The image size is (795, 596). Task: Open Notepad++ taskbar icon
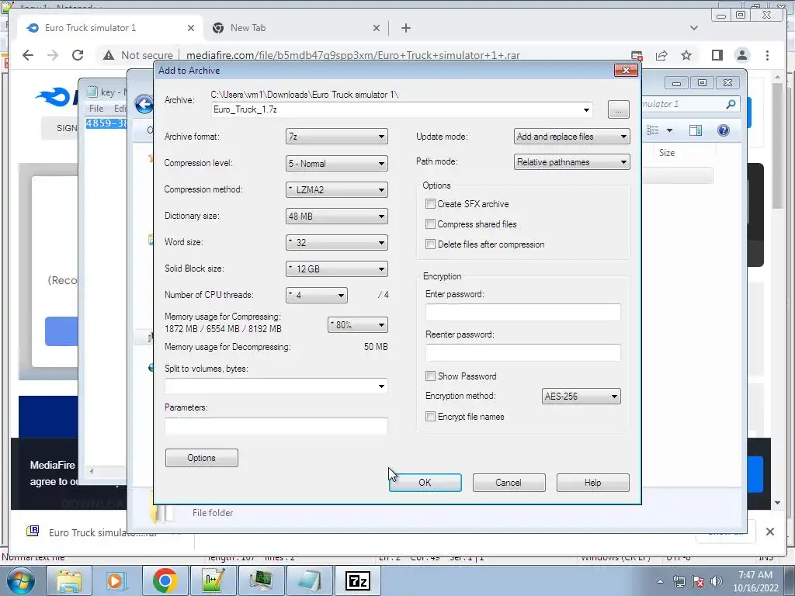coord(213,580)
